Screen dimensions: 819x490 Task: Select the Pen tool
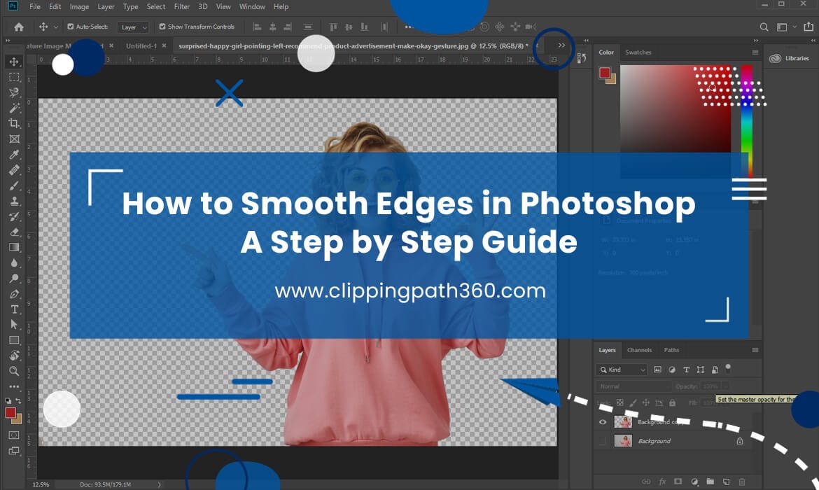[x=14, y=293]
